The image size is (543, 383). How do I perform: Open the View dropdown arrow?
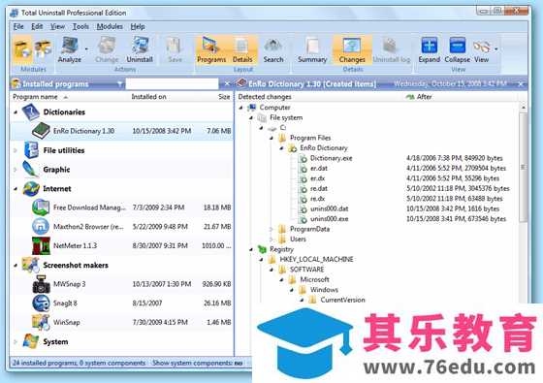(x=495, y=49)
